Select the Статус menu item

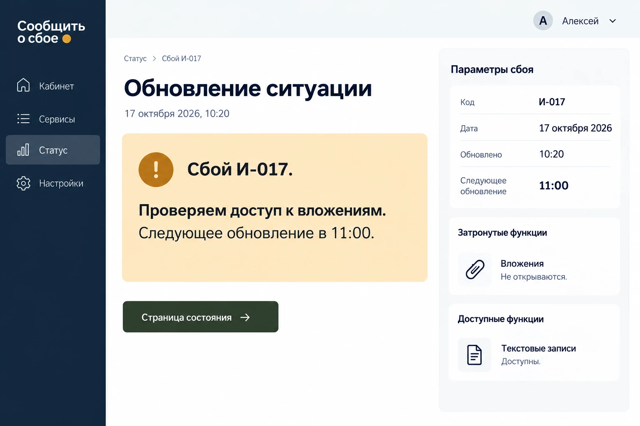click(53, 150)
